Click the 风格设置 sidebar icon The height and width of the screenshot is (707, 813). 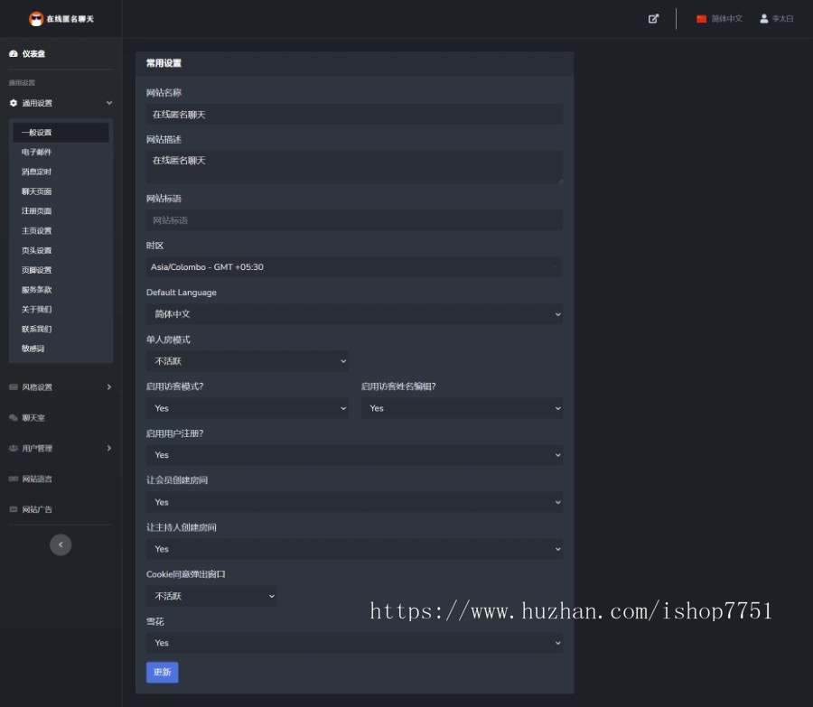(x=14, y=387)
